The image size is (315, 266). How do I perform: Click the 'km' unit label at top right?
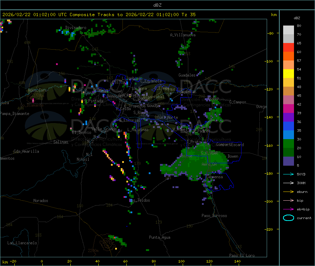click(274, 15)
